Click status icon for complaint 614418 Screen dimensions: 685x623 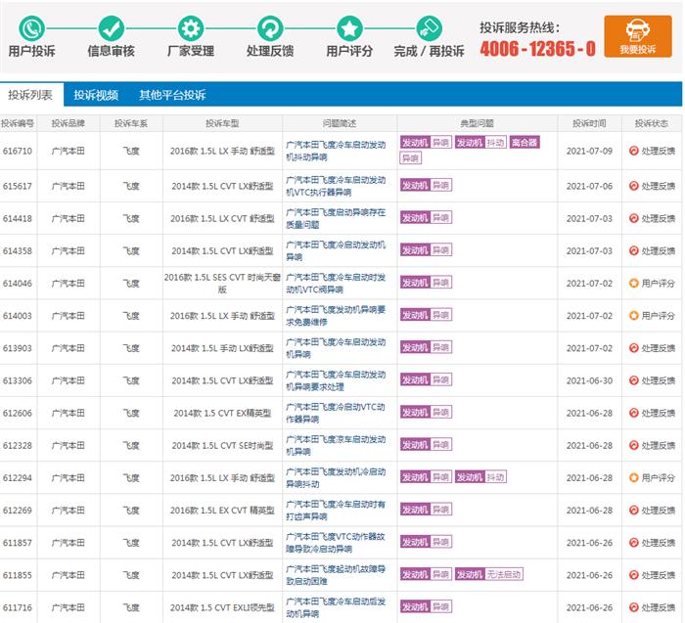tap(633, 218)
